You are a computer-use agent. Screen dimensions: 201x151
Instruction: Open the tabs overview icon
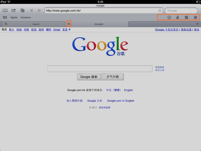click(x=22, y=10)
